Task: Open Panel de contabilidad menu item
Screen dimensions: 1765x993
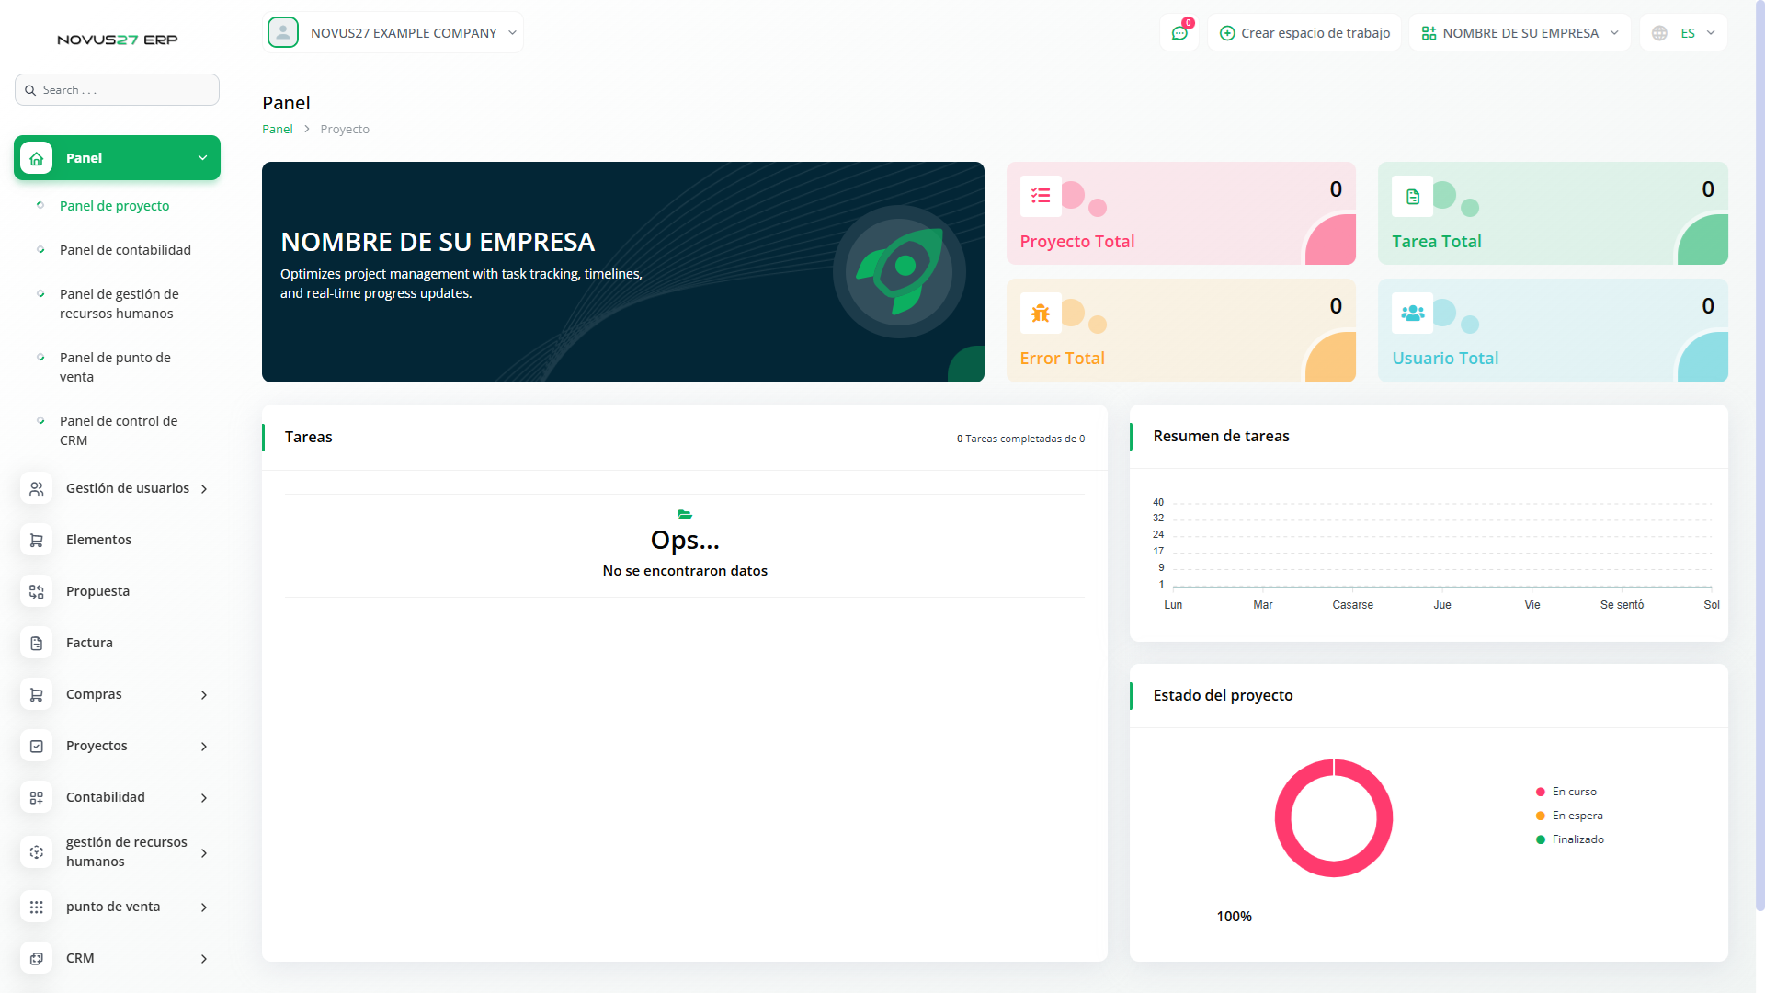Action: click(125, 250)
